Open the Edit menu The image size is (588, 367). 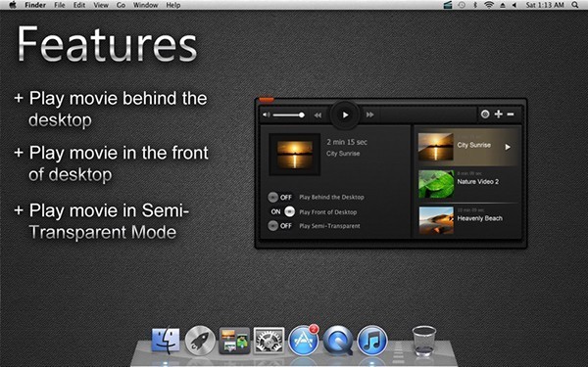[79, 5]
